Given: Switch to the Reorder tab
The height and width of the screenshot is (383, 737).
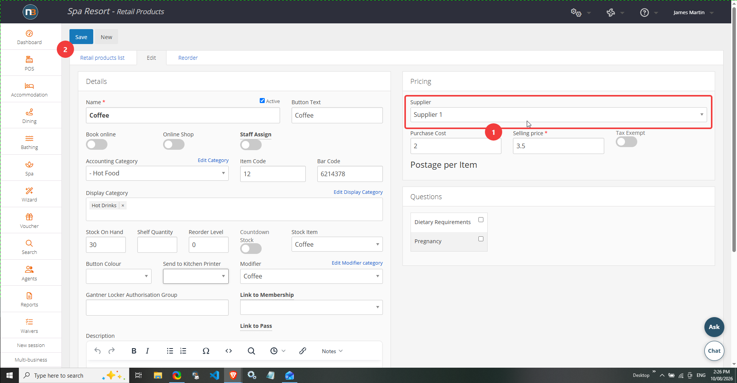Looking at the screenshot, I should coord(188,58).
